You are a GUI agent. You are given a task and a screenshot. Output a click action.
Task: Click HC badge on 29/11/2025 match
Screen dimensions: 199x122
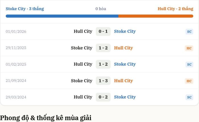click(x=189, y=48)
